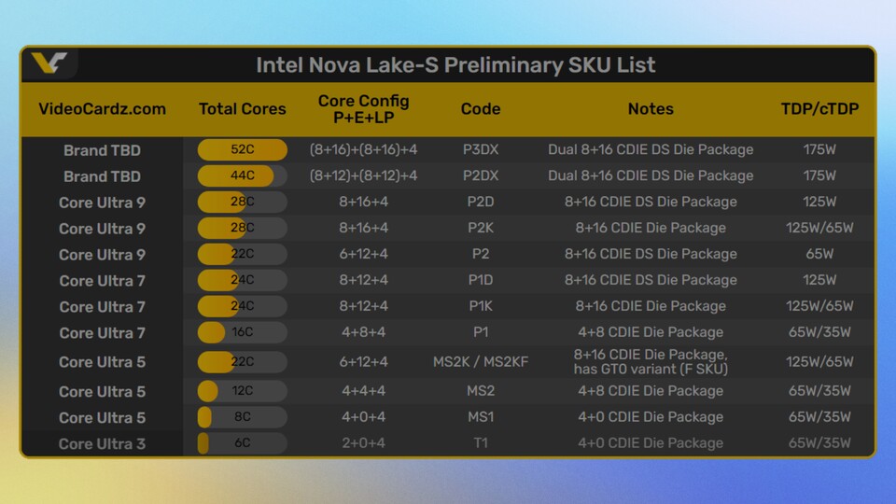Click the '175W' TDP in the P2DX row
The width and height of the screenshot is (896, 504).
tap(819, 175)
